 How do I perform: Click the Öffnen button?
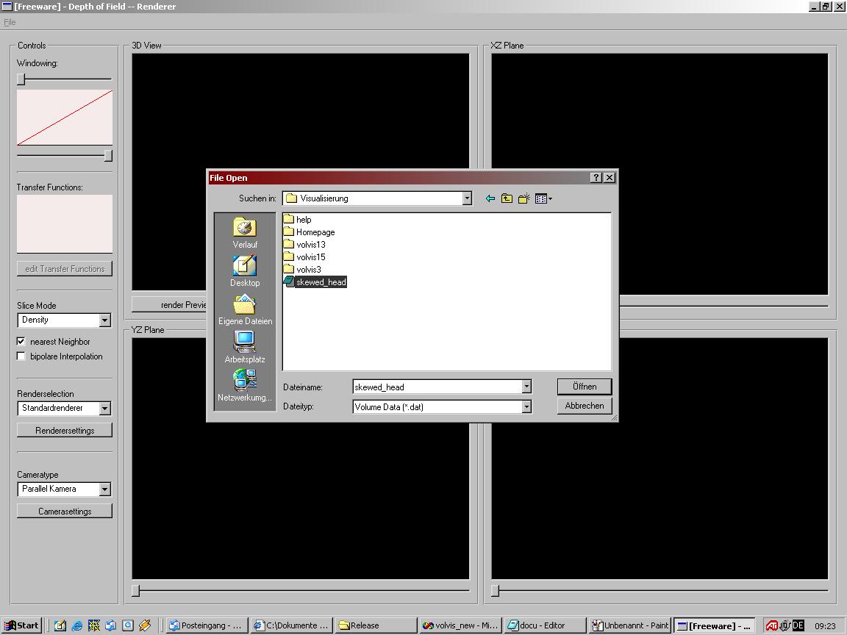tap(585, 387)
